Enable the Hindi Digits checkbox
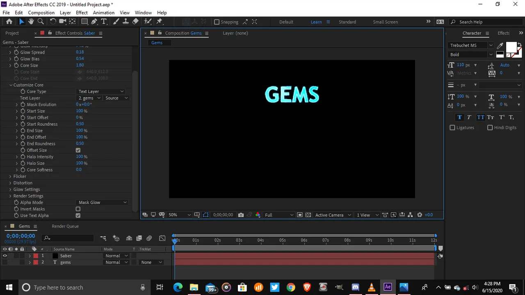This screenshot has height=295, width=525. 490,128
